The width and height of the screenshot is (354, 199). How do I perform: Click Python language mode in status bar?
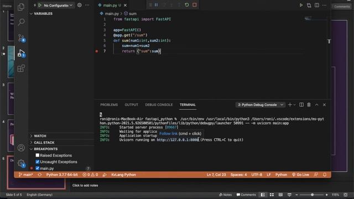pyautogui.click(x=281, y=175)
